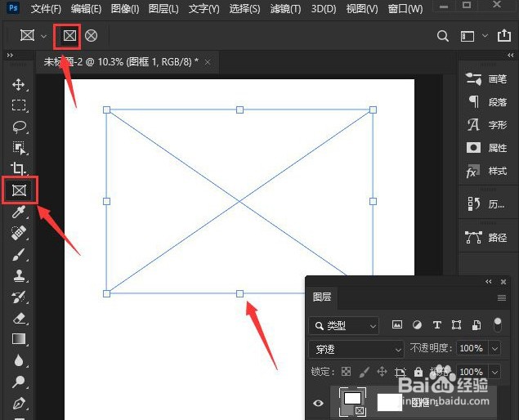Viewport: 519px width, 420px height.
Task: Toggle shape layer filter
Action: point(456,325)
